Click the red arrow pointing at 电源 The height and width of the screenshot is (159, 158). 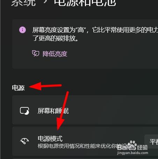tap(45, 86)
